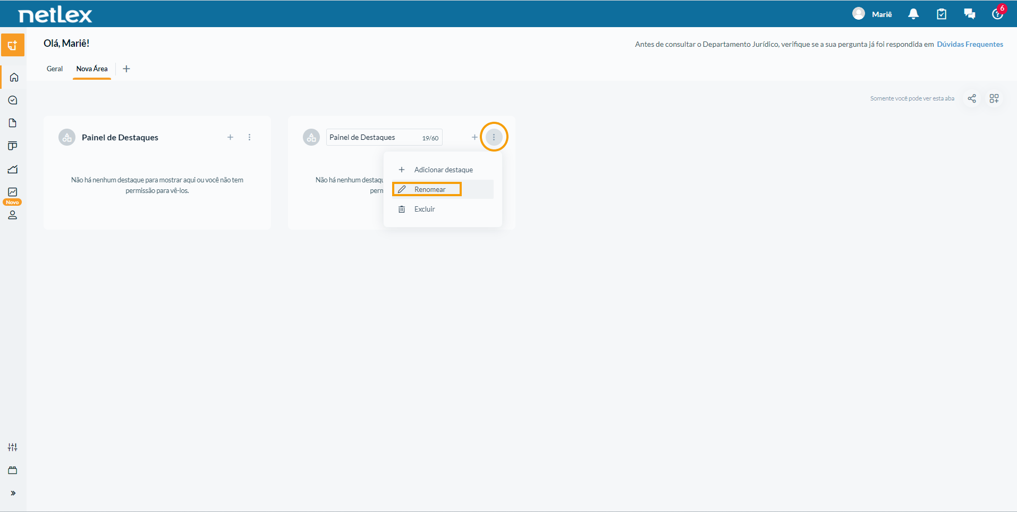Open three-dot menu of first Painel de Destaques
The image size is (1017, 512).
(249, 137)
